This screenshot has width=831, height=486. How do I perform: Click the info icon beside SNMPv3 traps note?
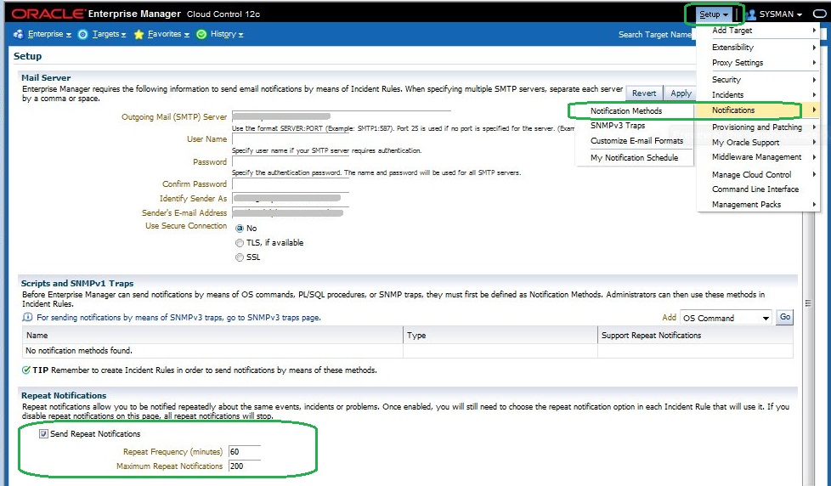[x=27, y=318]
